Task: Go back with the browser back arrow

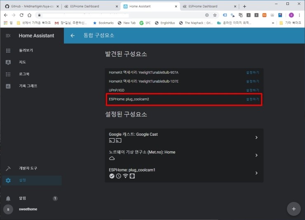Action: [6, 15]
